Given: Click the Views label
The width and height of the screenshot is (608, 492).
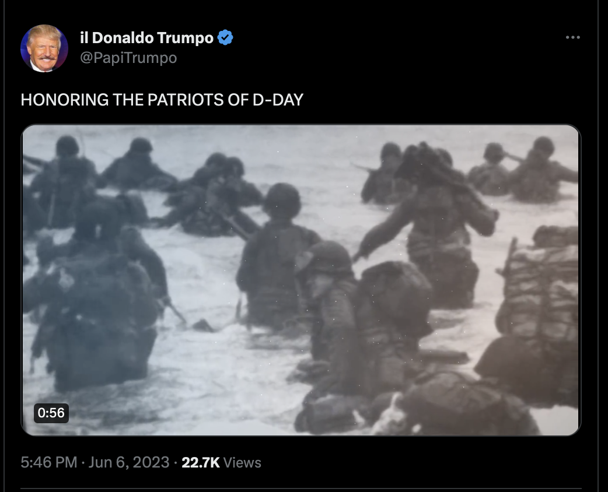Looking at the screenshot, I should tap(242, 462).
